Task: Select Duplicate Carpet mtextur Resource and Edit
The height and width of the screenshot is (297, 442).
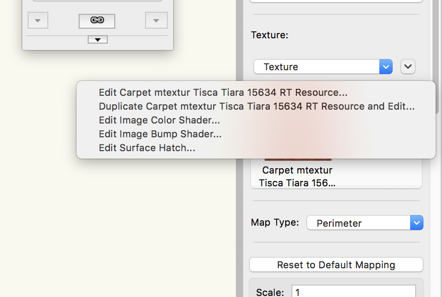Action: (257, 106)
